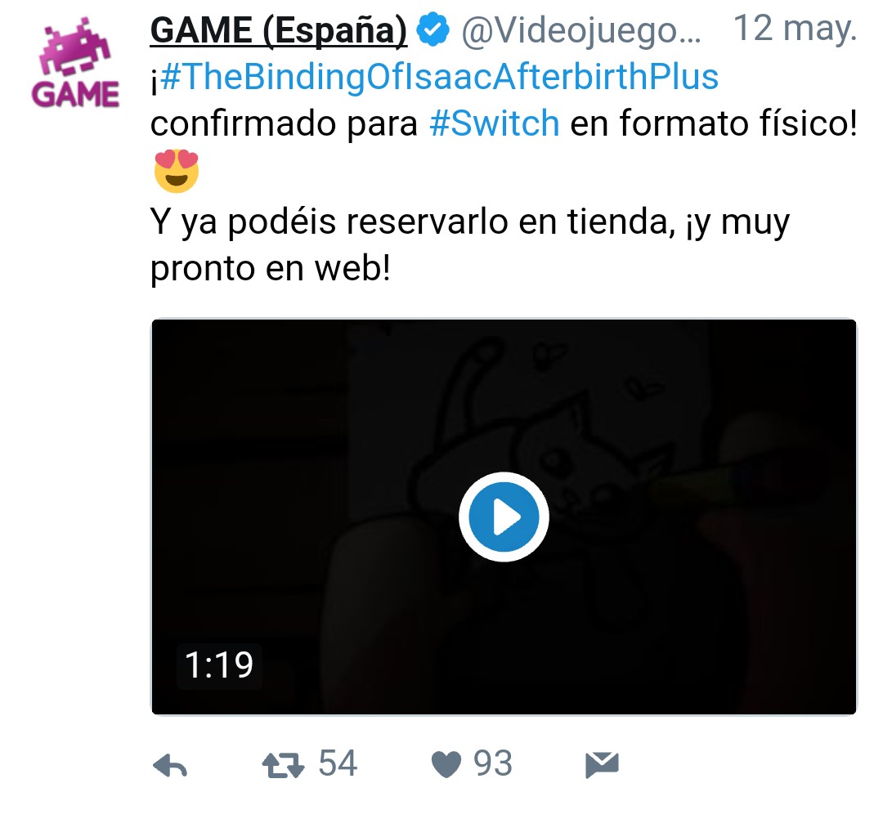Click the heart-eyes emoji
Image resolution: width=883 pixels, height=819 pixels.
177,171
